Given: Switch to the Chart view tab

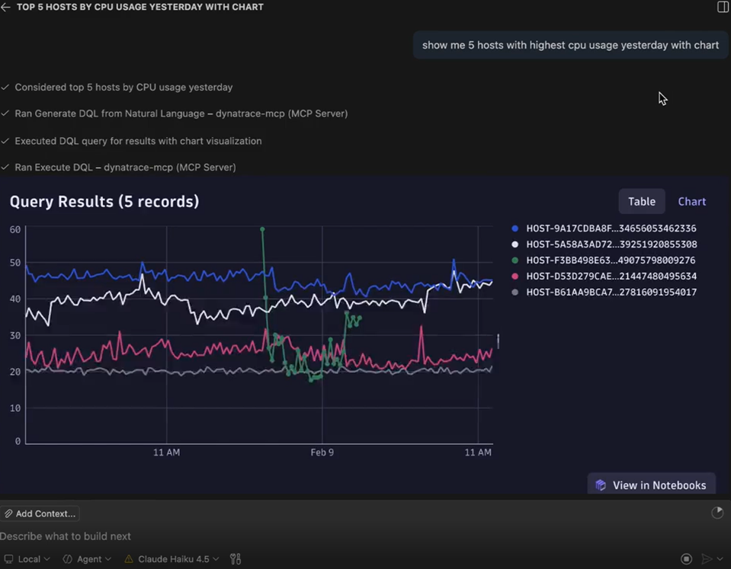Looking at the screenshot, I should point(691,202).
